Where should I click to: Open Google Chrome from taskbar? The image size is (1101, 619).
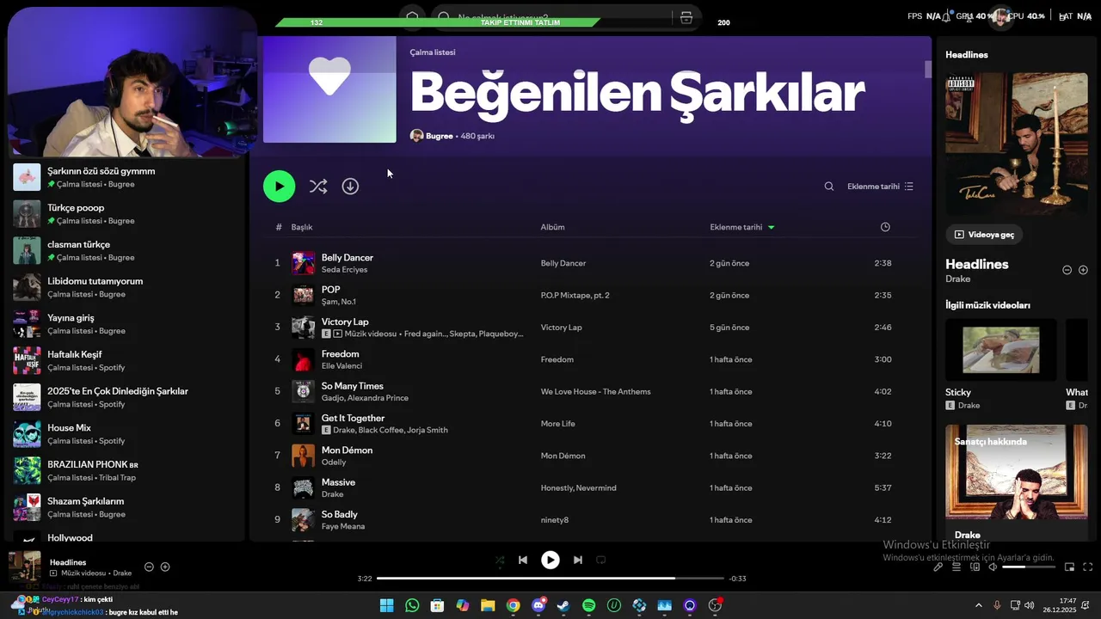[514, 605]
